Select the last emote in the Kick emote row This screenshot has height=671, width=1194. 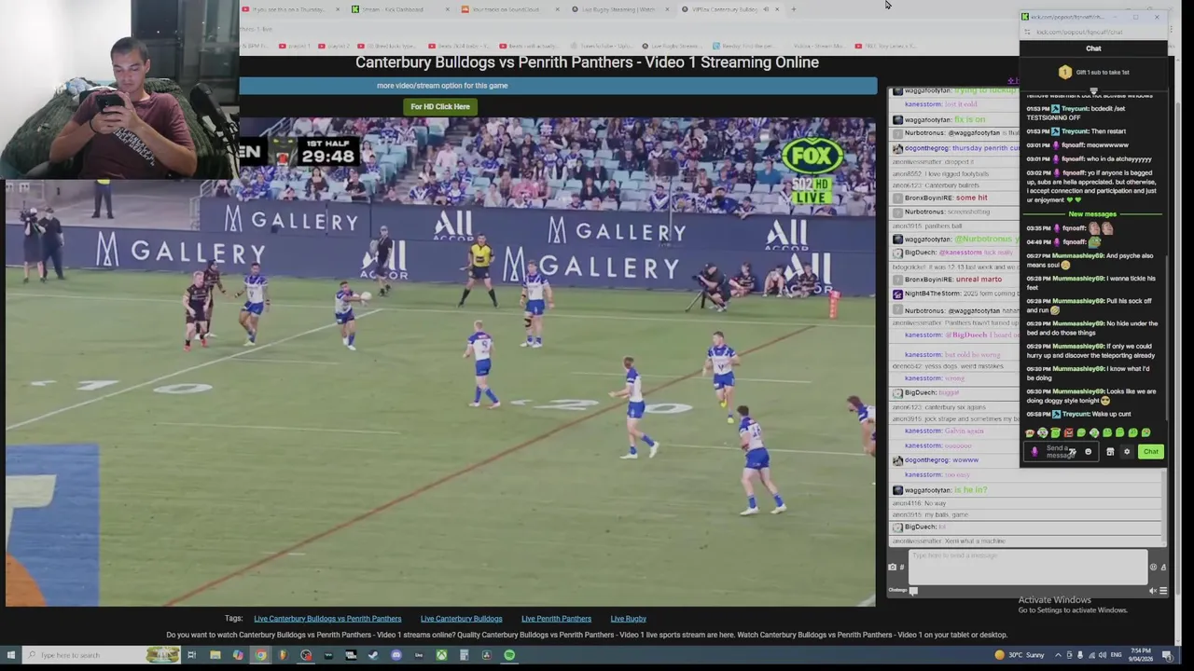(x=1145, y=432)
